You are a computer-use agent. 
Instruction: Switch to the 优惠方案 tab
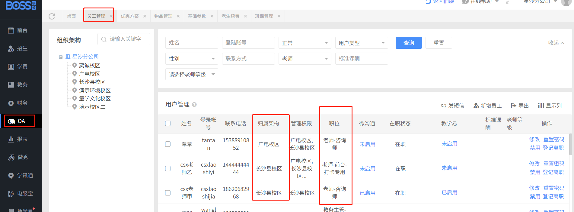coord(130,16)
